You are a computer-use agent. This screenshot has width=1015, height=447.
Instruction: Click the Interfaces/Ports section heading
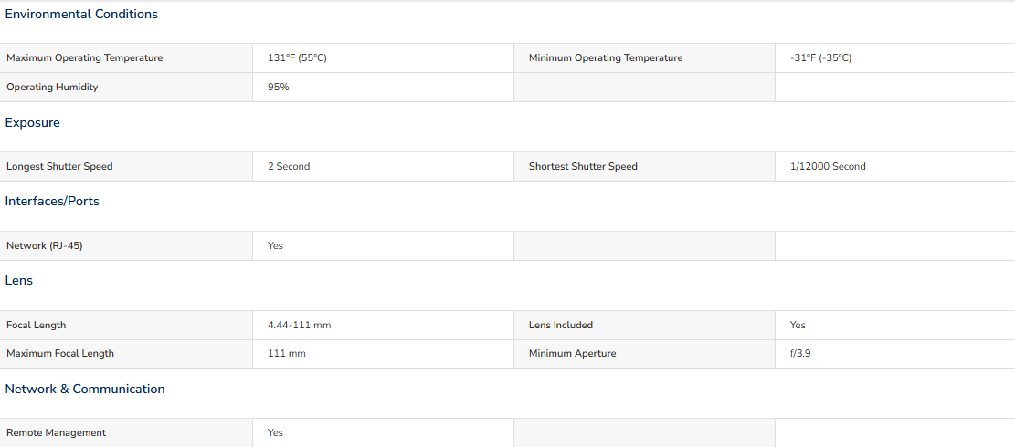coord(52,201)
